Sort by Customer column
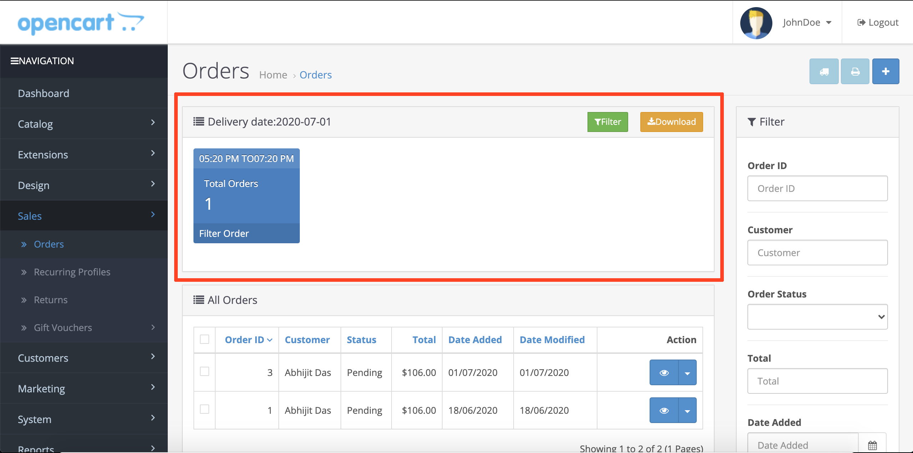 point(307,340)
